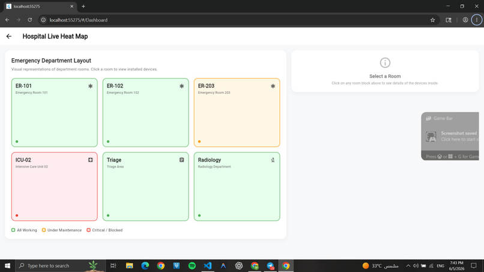
Task: Select the ER-203 maintenance room card
Action: click(237, 112)
